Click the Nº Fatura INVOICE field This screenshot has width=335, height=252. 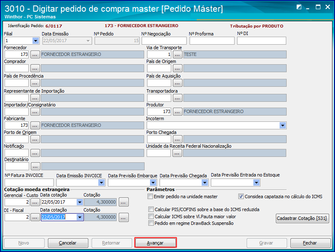coord(29,183)
